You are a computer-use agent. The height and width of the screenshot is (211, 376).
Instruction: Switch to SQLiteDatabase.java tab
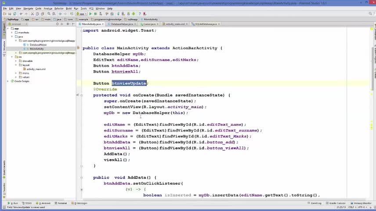click(x=206, y=24)
